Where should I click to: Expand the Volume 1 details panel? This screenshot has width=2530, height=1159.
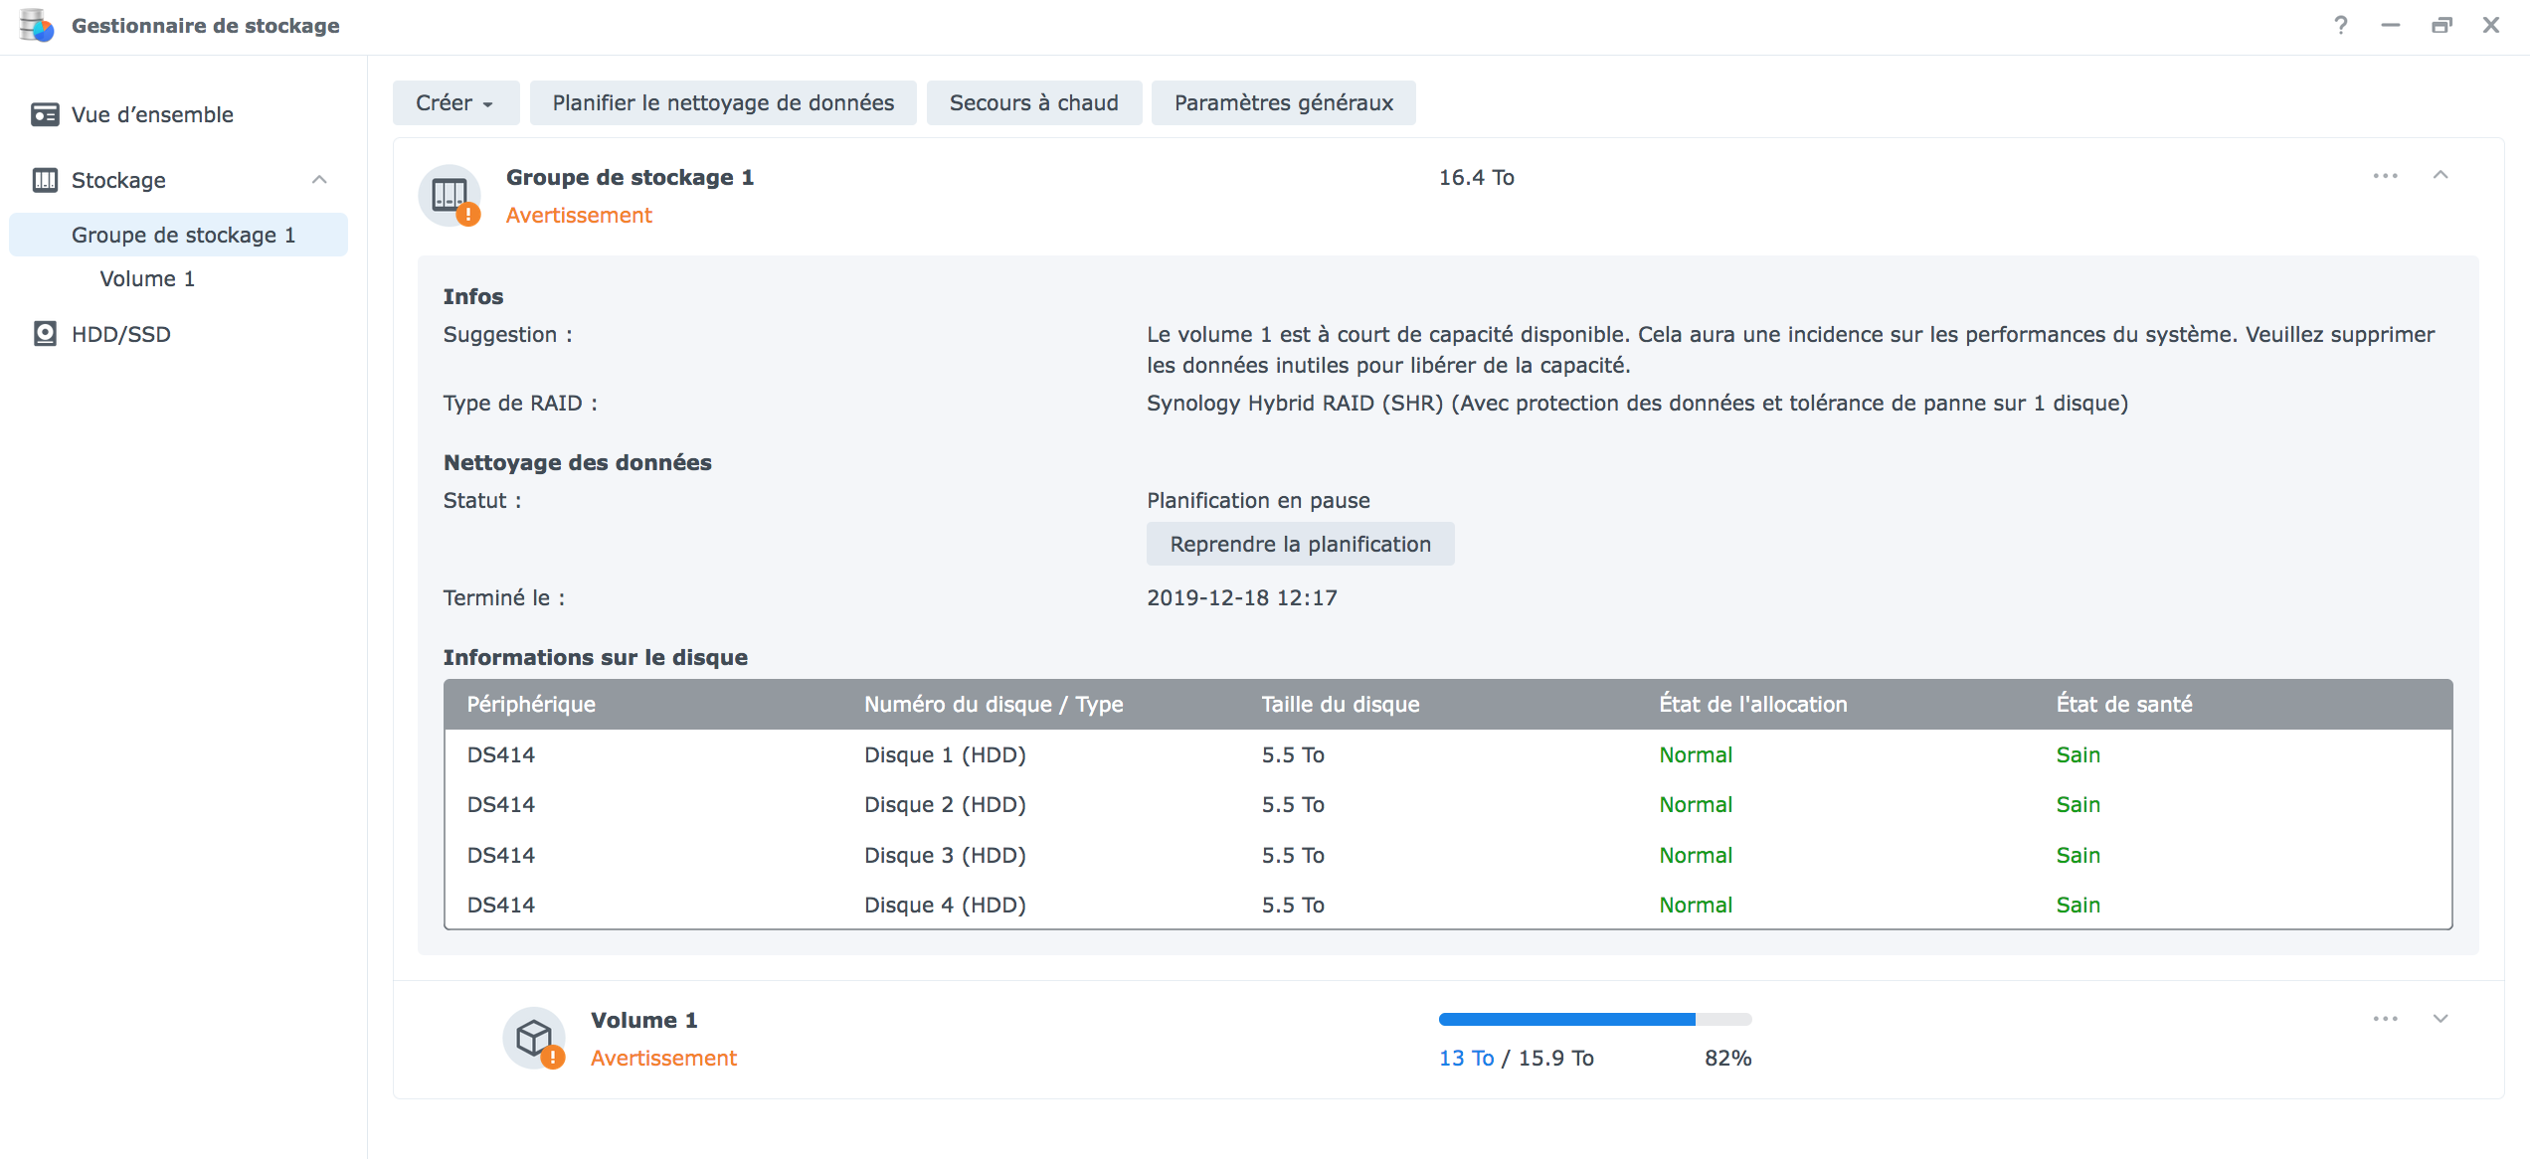(2440, 1019)
